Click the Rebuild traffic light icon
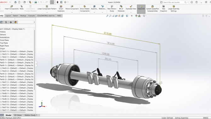211x119 pixels. click(58, 2)
